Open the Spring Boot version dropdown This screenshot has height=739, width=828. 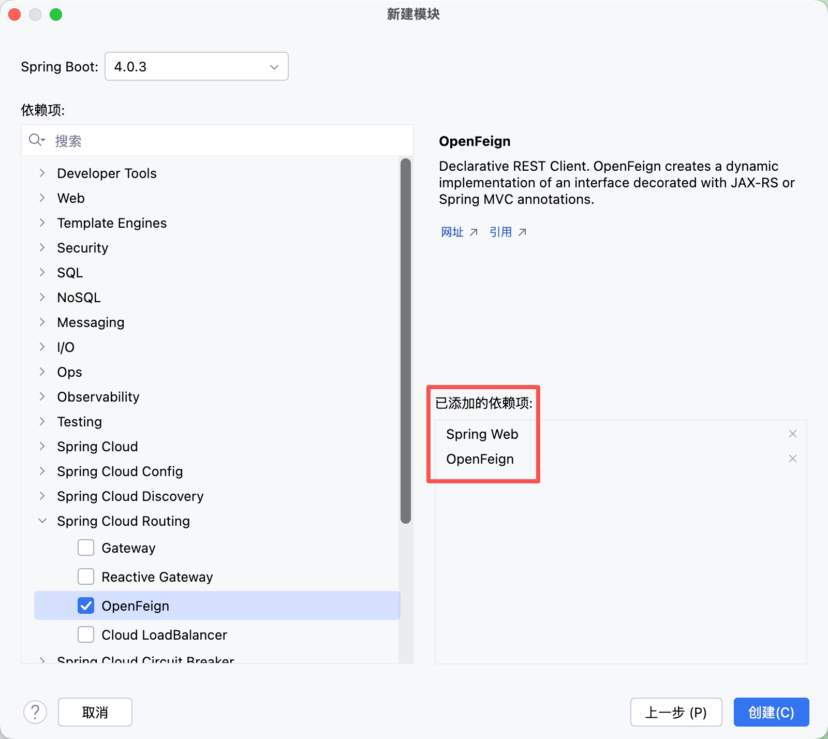[x=196, y=66]
